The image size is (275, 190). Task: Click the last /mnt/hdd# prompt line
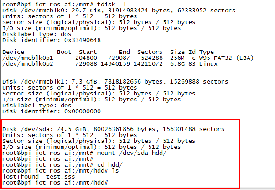point(54,183)
